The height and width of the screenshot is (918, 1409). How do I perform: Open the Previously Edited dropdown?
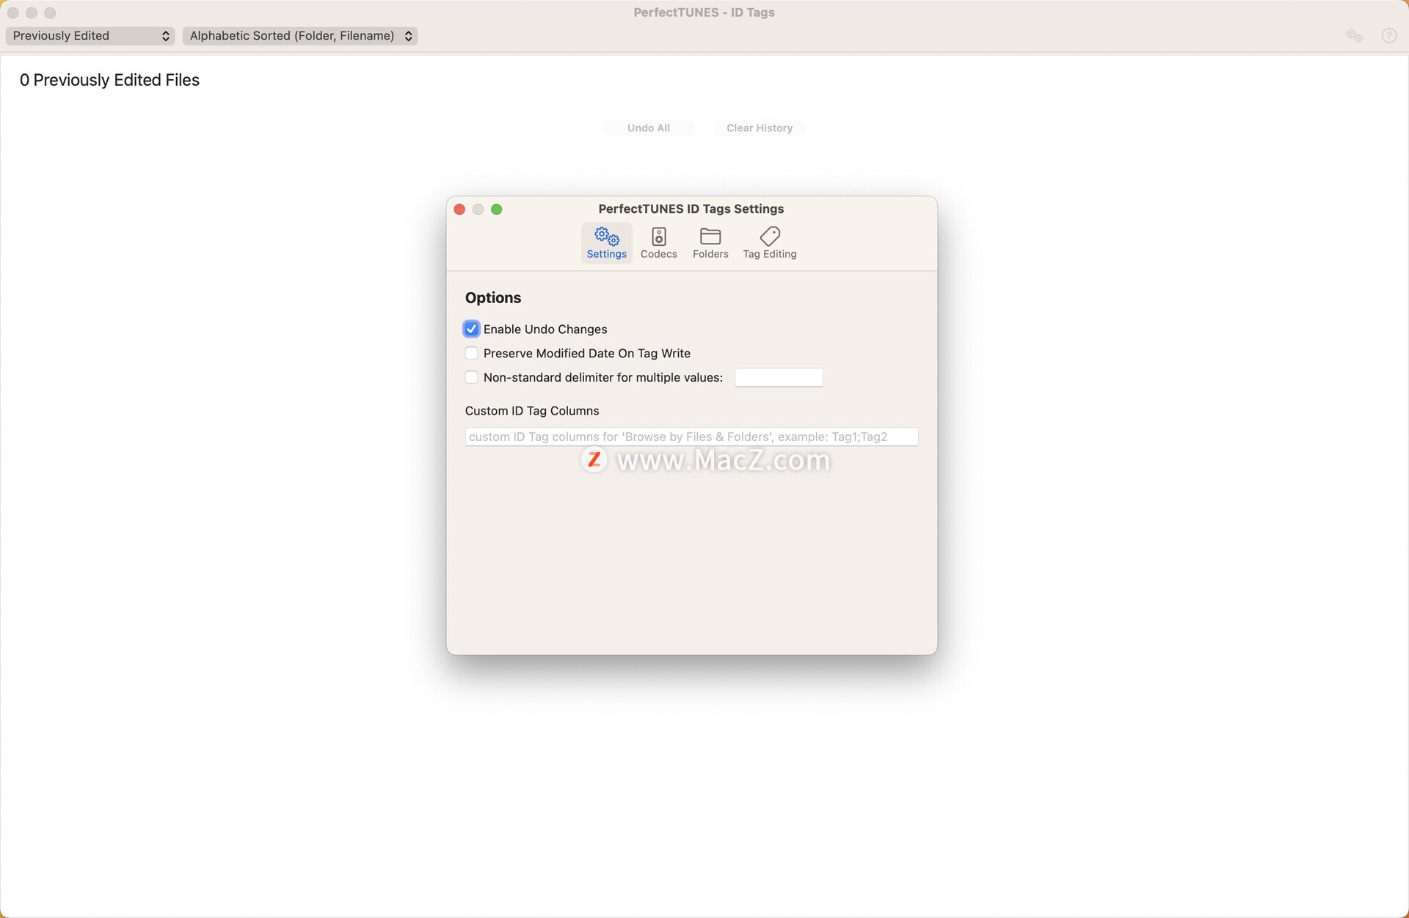point(90,36)
